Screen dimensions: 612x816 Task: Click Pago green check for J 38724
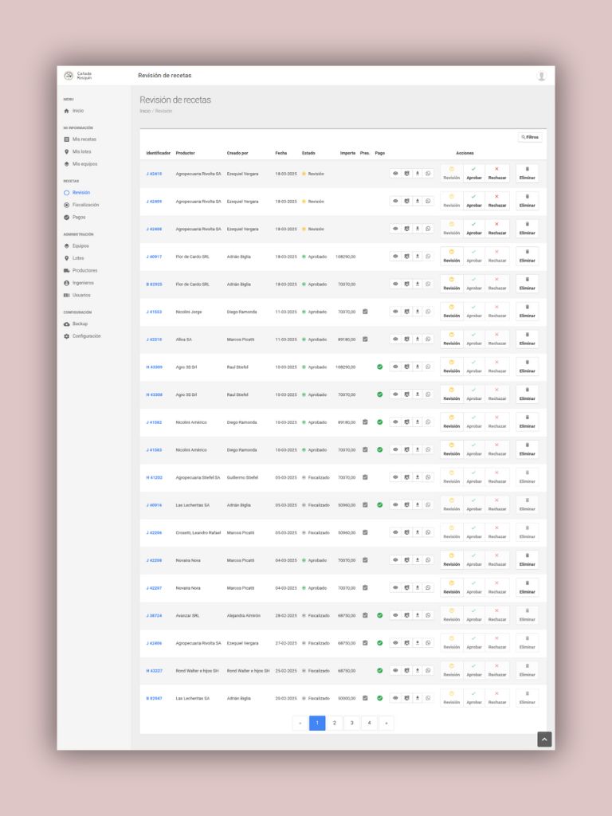pyautogui.click(x=379, y=615)
